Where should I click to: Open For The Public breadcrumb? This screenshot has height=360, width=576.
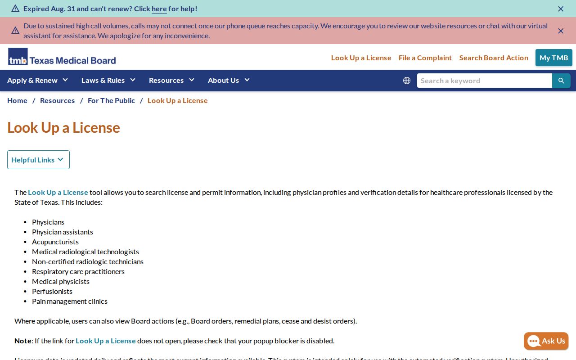point(111,100)
